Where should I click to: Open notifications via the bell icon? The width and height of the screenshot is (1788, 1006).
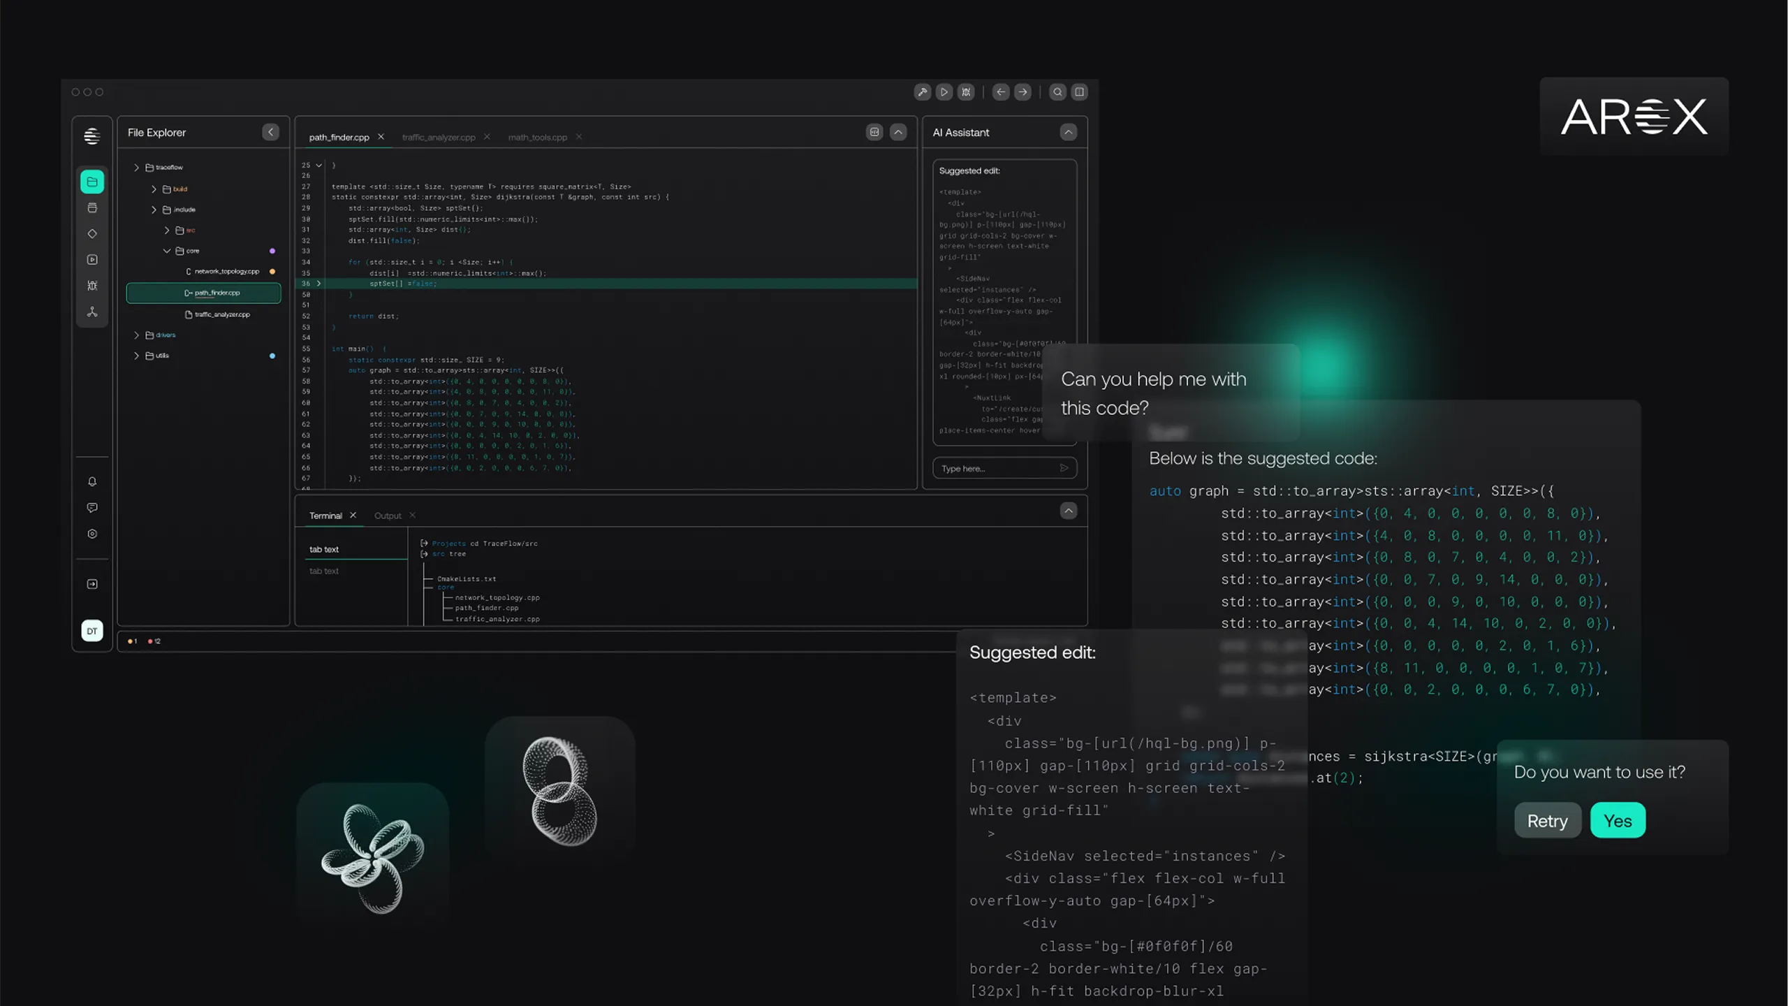92,481
